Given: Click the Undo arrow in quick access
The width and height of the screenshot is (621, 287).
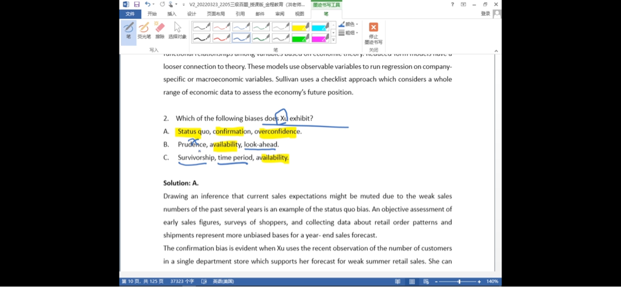Looking at the screenshot, I should click(x=147, y=4).
